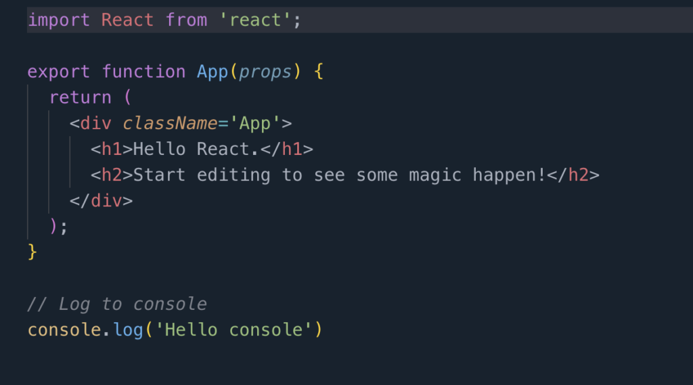This screenshot has height=385, width=693.
Task: Click the 'function' keyword
Action: [x=143, y=72]
